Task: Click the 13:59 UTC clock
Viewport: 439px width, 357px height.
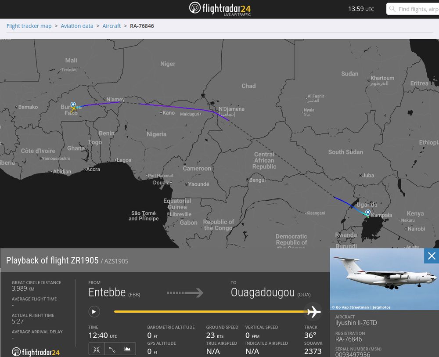Action: tap(361, 9)
